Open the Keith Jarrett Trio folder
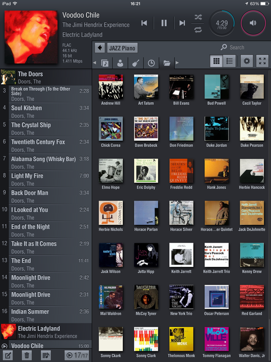 (x=216, y=258)
